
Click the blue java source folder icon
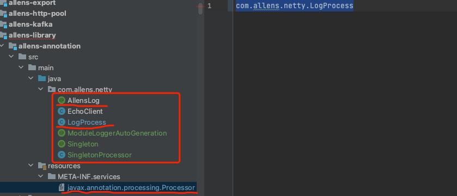[42, 78]
